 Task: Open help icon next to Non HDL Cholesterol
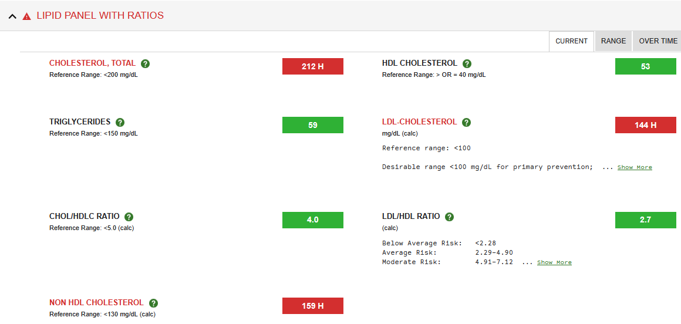pos(153,303)
